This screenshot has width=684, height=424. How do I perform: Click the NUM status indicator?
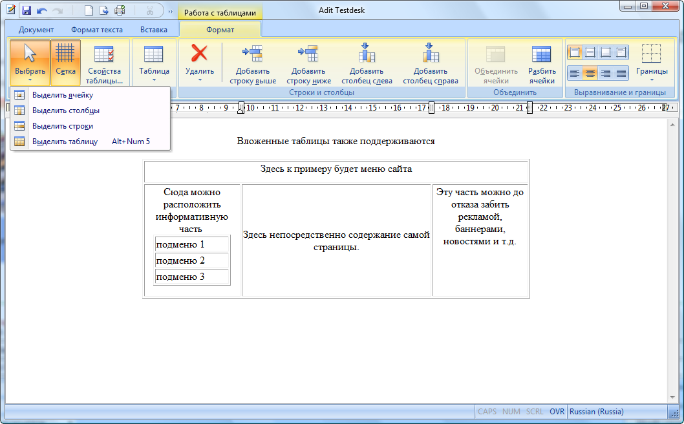(511, 411)
